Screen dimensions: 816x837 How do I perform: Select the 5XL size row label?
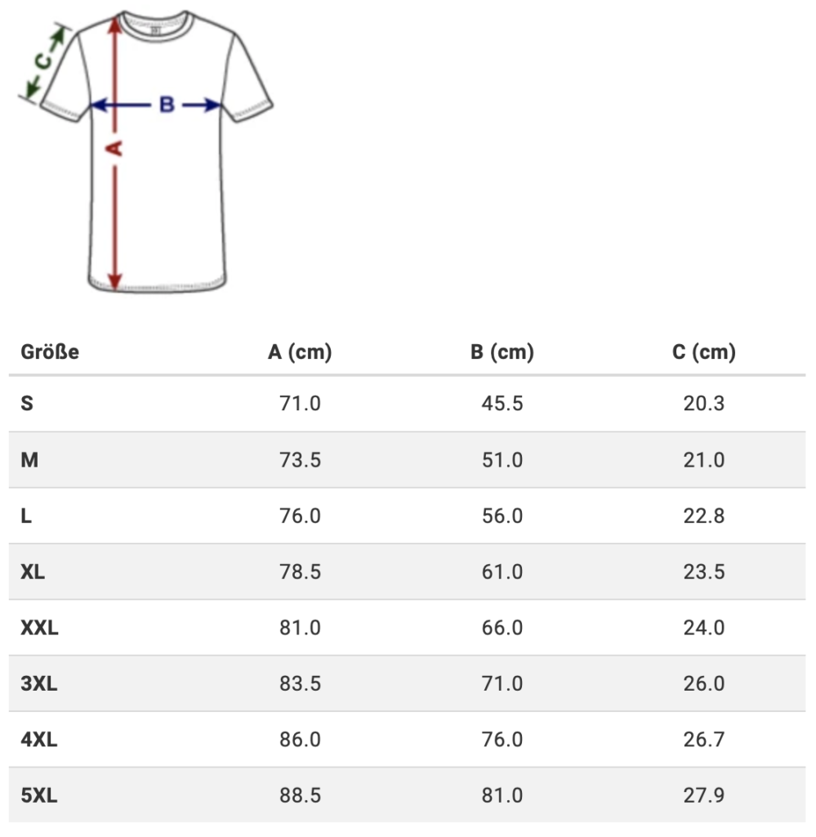coord(39,795)
